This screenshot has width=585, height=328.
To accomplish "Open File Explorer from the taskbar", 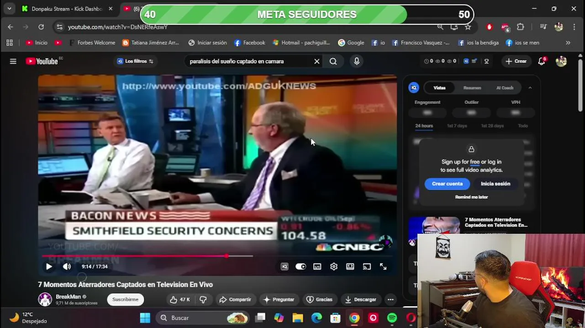I will pyautogui.click(x=298, y=318).
